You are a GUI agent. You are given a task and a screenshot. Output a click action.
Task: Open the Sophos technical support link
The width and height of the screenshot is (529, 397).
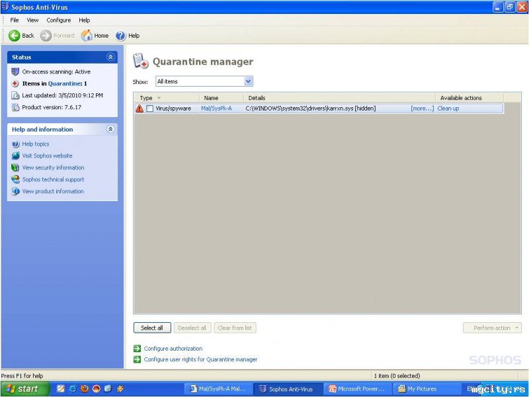[x=53, y=179]
